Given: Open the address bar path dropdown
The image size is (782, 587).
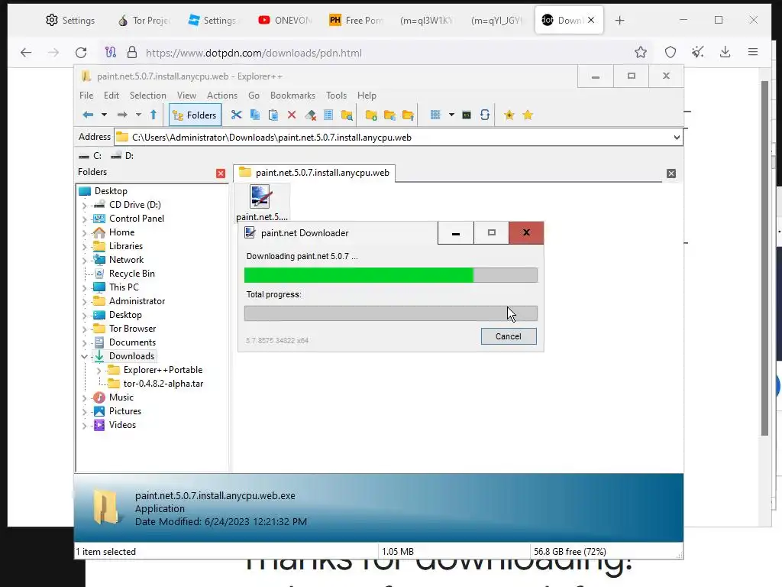Looking at the screenshot, I should coord(677,138).
